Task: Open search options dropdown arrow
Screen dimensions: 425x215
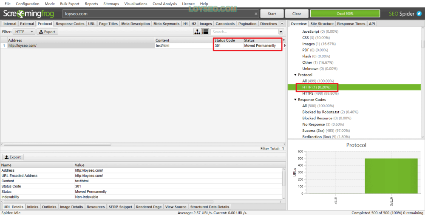Action: [281, 32]
